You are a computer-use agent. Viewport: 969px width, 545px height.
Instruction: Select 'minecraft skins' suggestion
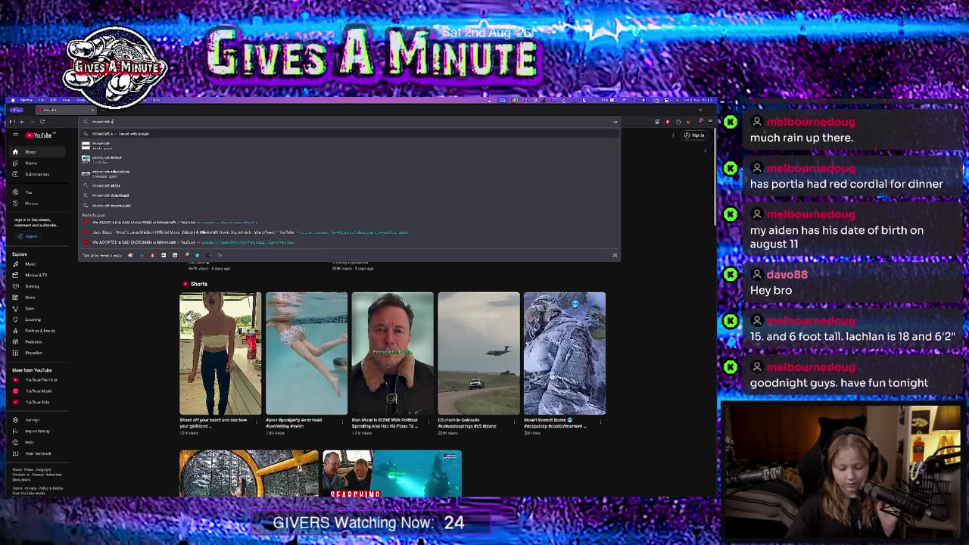(349, 185)
